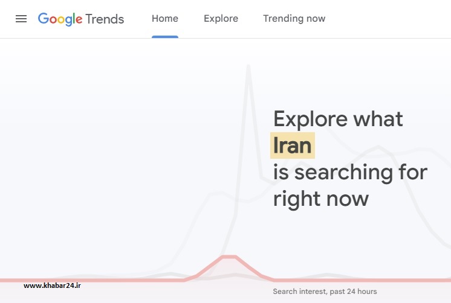This screenshot has height=303, width=451.
Task: Select the highlighted Iran country name
Action: coord(292,145)
